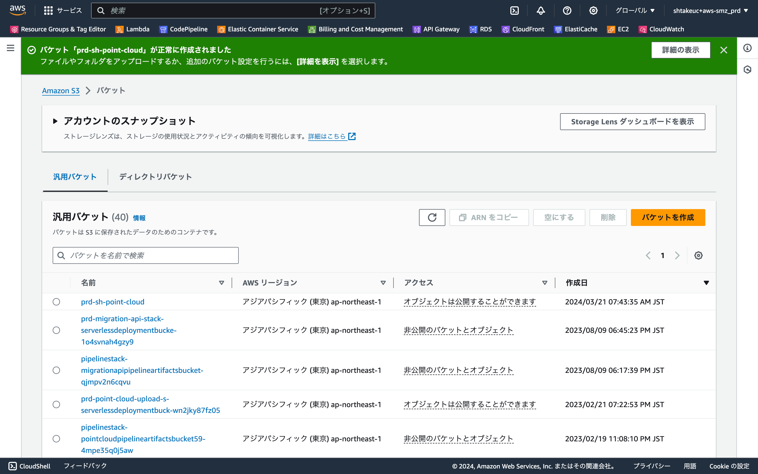Select the pipelinestack-migrationapi bucket radio button
The width and height of the screenshot is (758, 474).
click(56, 370)
